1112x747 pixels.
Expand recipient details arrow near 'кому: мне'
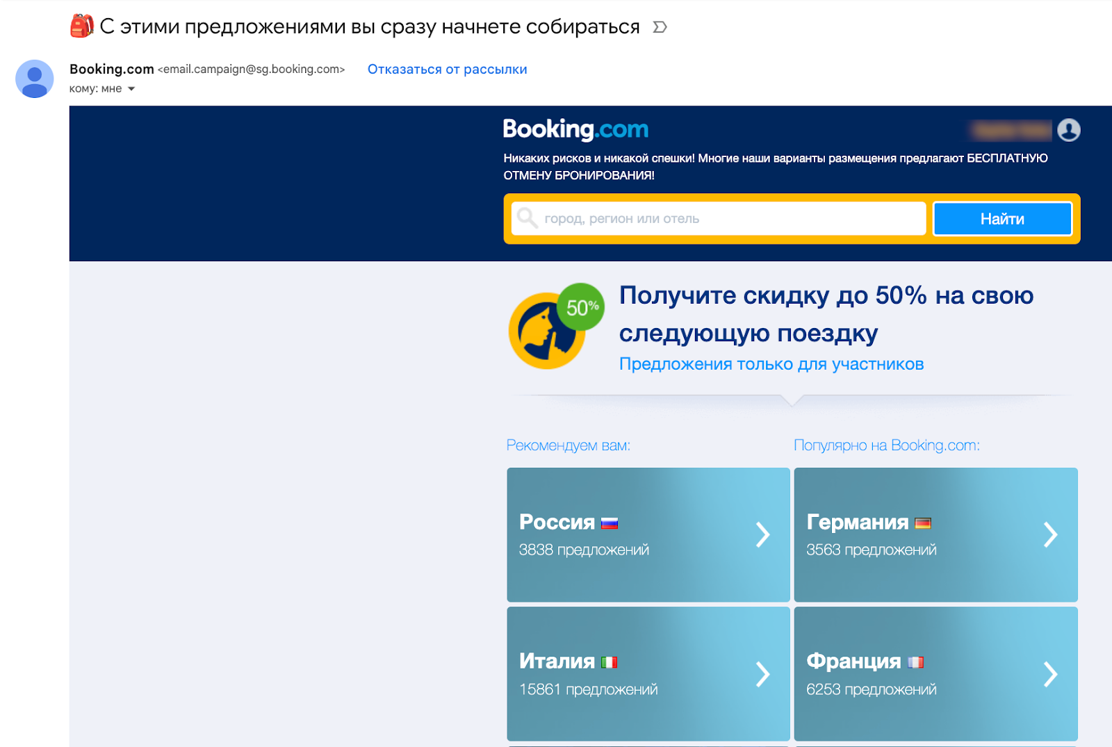131,89
